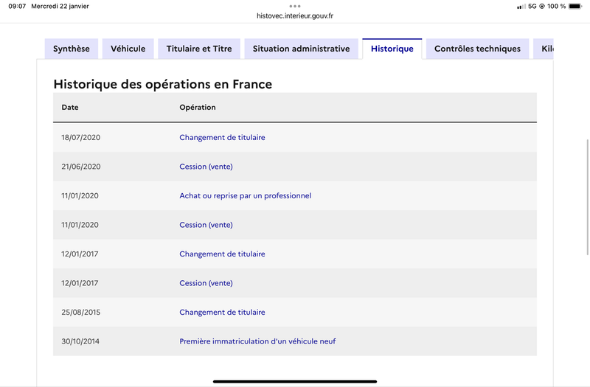Tap the three-dot multitasking menu at top

point(295,6)
